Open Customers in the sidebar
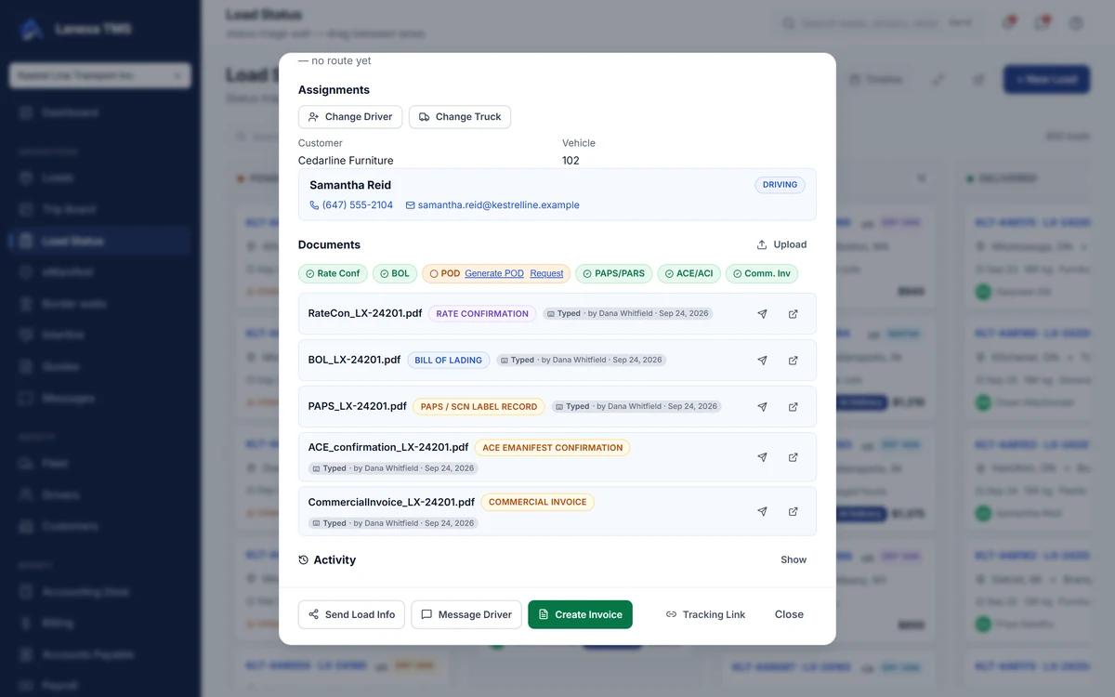1115x697 pixels. (x=100, y=526)
